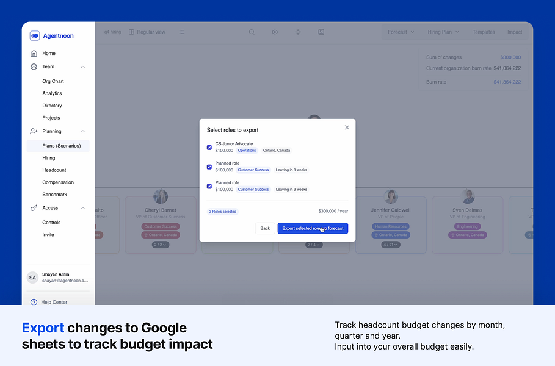Click the Engineering tag on Sven Delmas
The height and width of the screenshot is (366, 555).
468,227
